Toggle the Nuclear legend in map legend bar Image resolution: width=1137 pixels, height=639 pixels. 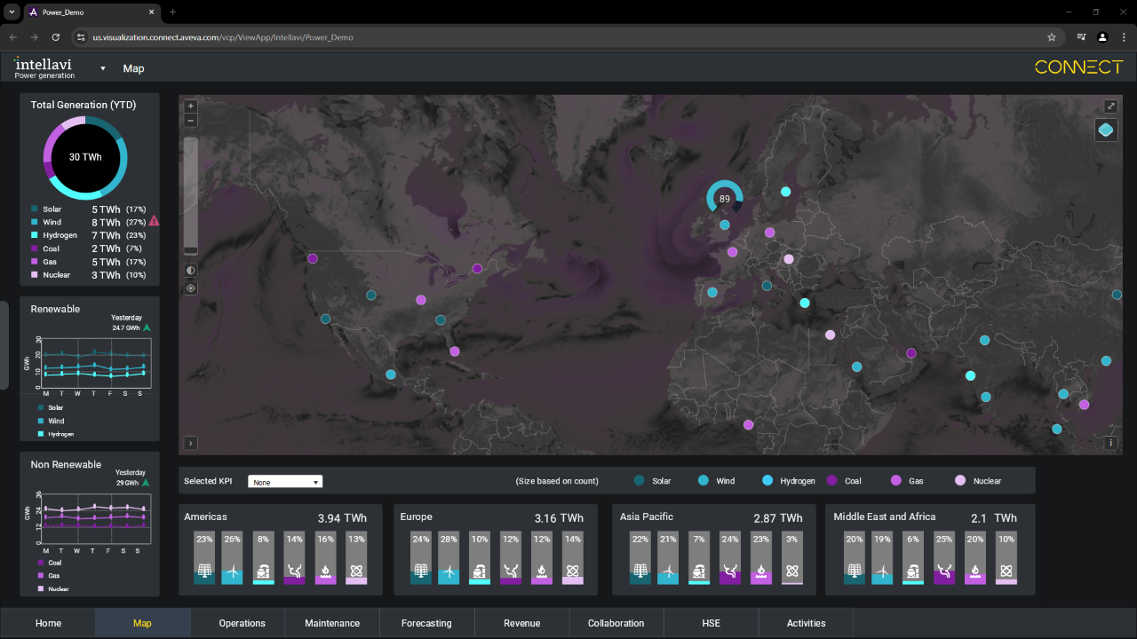978,481
